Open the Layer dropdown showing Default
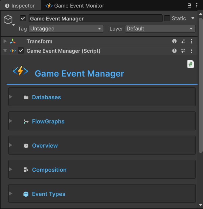 tap(160, 29)
